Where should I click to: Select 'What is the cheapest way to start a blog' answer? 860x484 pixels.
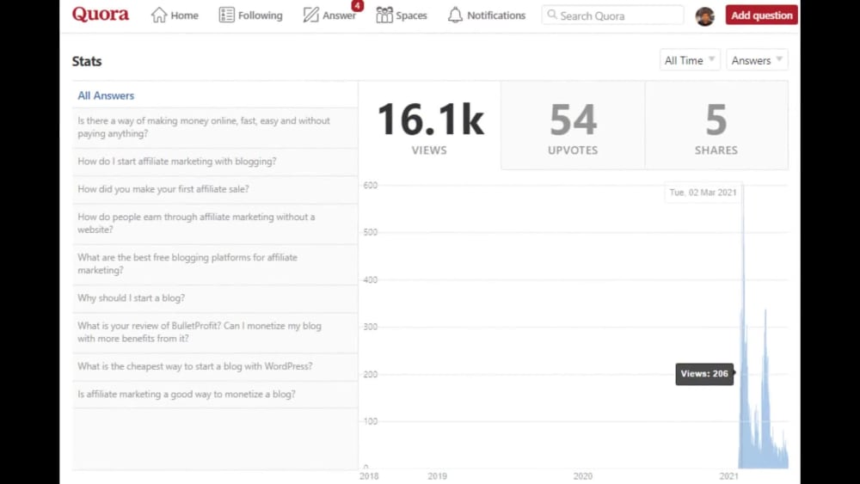click(x=215, y=366)
